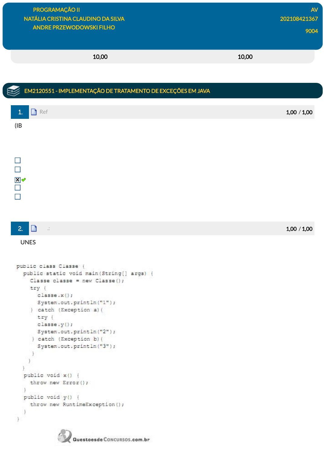Click the EM2120551 exception handling section title
Viewport: 325px width, 475px height.
tap(117, 91)
